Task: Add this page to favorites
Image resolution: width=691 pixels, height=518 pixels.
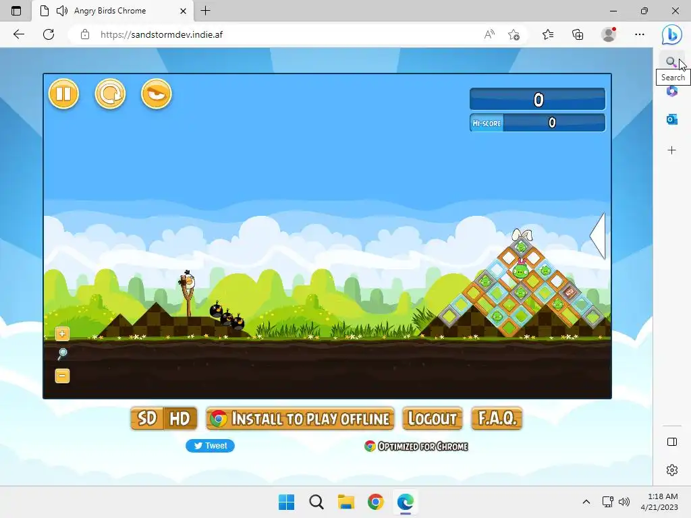Action: point(514,34)
